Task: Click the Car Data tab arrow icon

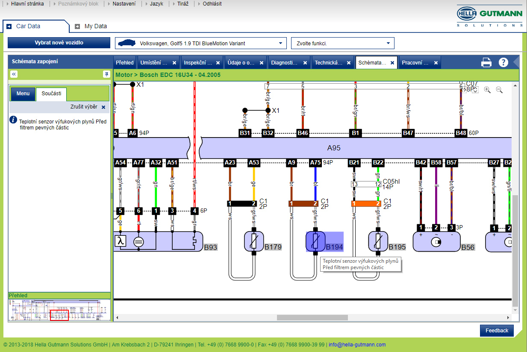Action: [9, 26]
